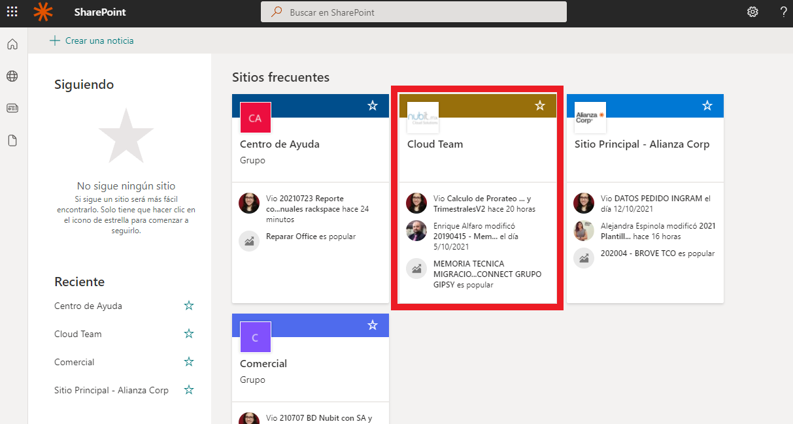Toggle follow star on Cloud Team card

pyautogui.click(x=540, y=106)
